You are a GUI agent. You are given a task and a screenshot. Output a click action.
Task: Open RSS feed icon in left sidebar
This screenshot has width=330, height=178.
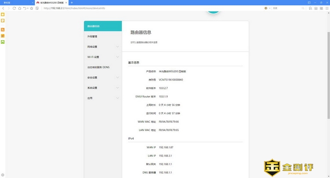pos(3,29)
